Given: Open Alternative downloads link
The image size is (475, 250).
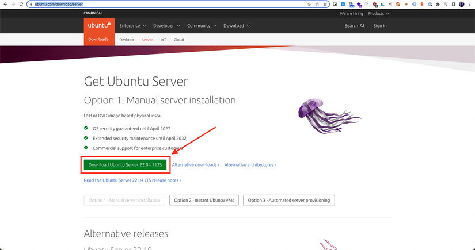Looking at the screenshot, I should coord(195,165).
